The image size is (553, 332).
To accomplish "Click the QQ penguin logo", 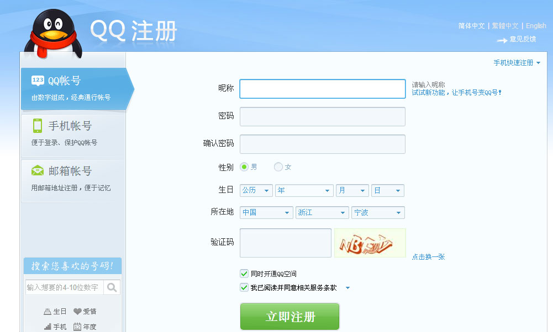I will 53,34.
